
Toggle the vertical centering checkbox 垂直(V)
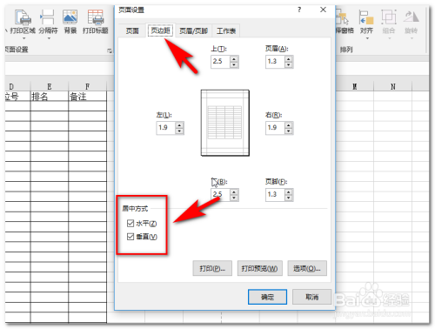click(x=130, y=237)
